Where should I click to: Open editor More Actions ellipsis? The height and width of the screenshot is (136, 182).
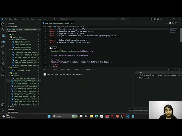tap(179, 23)
